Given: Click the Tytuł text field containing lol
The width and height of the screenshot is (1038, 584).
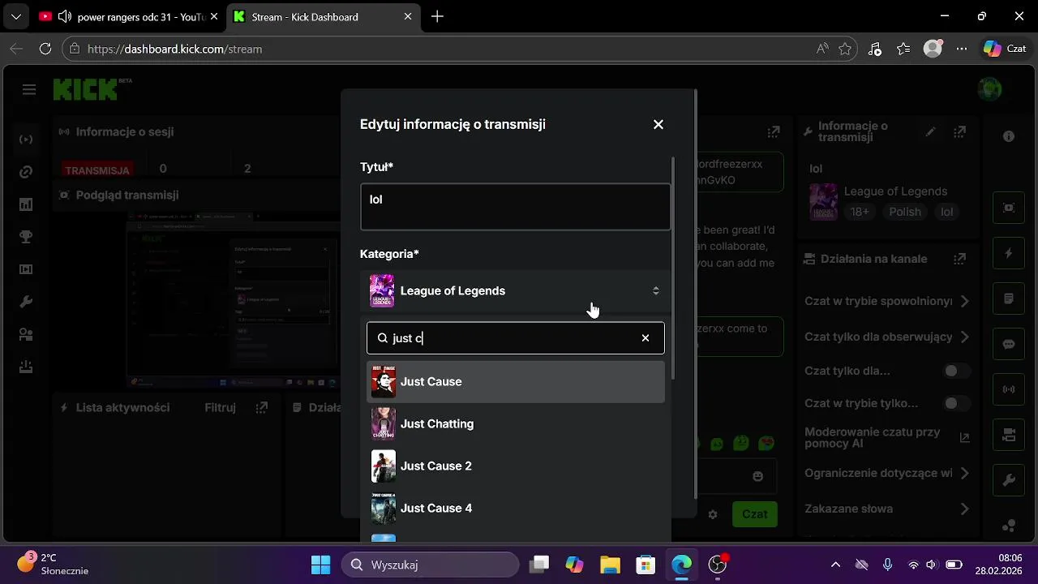Looking at the screenshot, I should [x=515, y=207].
